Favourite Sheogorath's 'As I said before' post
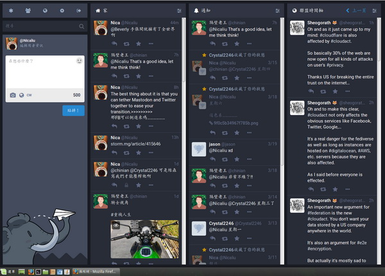The width and height of the screenshot is (385, 276). [335, 189]
